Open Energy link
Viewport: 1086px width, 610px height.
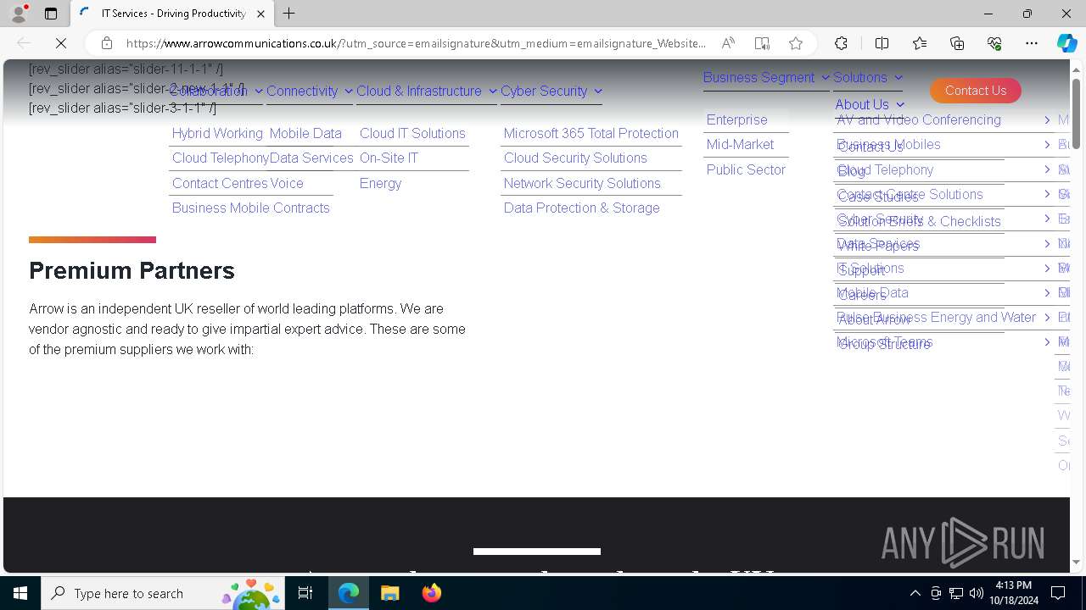[x=380, y=184]
